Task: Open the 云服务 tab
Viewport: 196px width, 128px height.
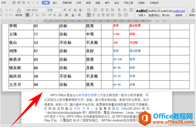Action: pos(141,3)
